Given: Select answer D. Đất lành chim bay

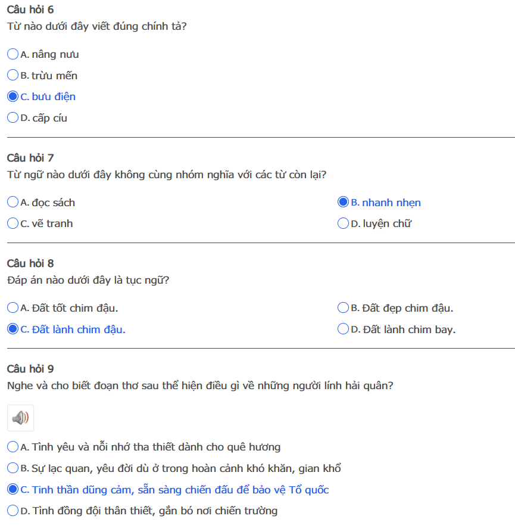Looking at the screenshot, I should (343, 329).
